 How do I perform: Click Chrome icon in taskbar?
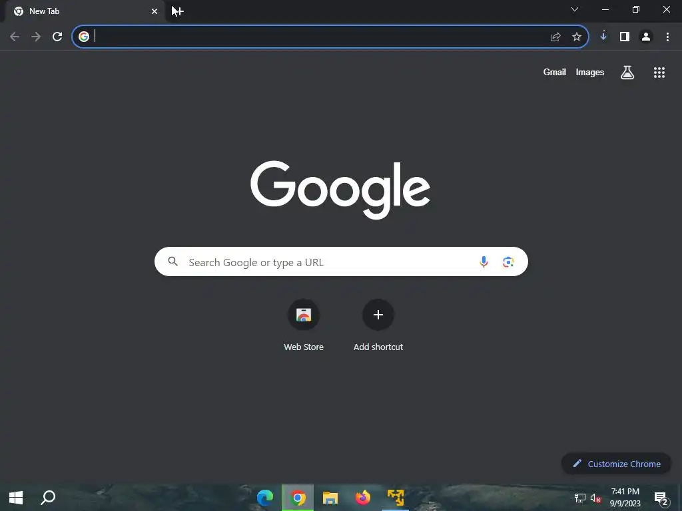click(298, 498)
